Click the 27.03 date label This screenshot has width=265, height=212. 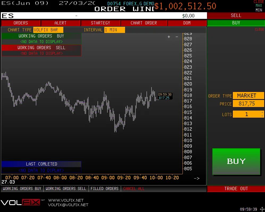click(x=8, y=182)
